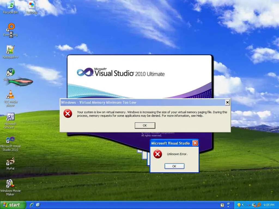Click the fish image on the desktop

(x=21, y=82)
